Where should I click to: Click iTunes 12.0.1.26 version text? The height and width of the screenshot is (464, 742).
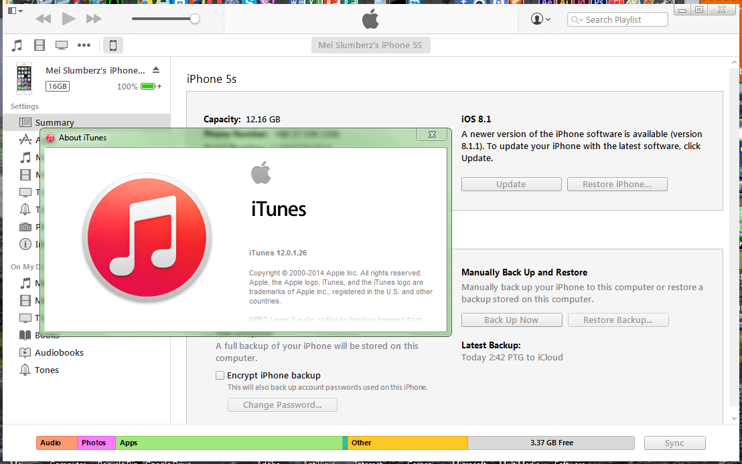tap(278, 253)
